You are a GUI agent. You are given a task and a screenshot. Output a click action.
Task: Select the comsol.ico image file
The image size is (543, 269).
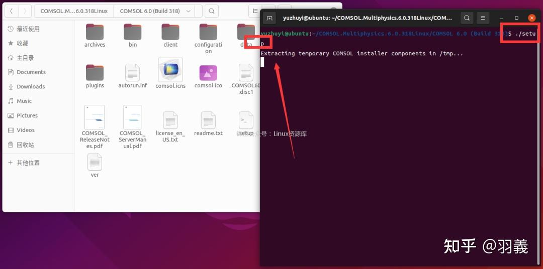point(208,73)
